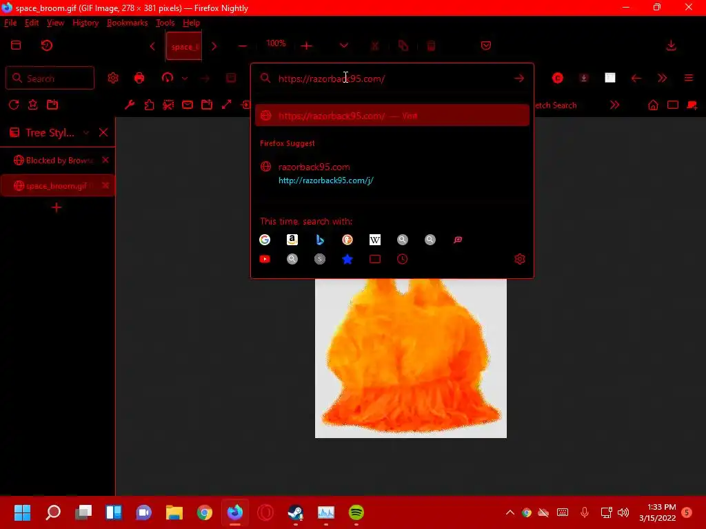Expand bookmarks toolbar overflow double chevron
706x529 pixels.
[614, 105]
